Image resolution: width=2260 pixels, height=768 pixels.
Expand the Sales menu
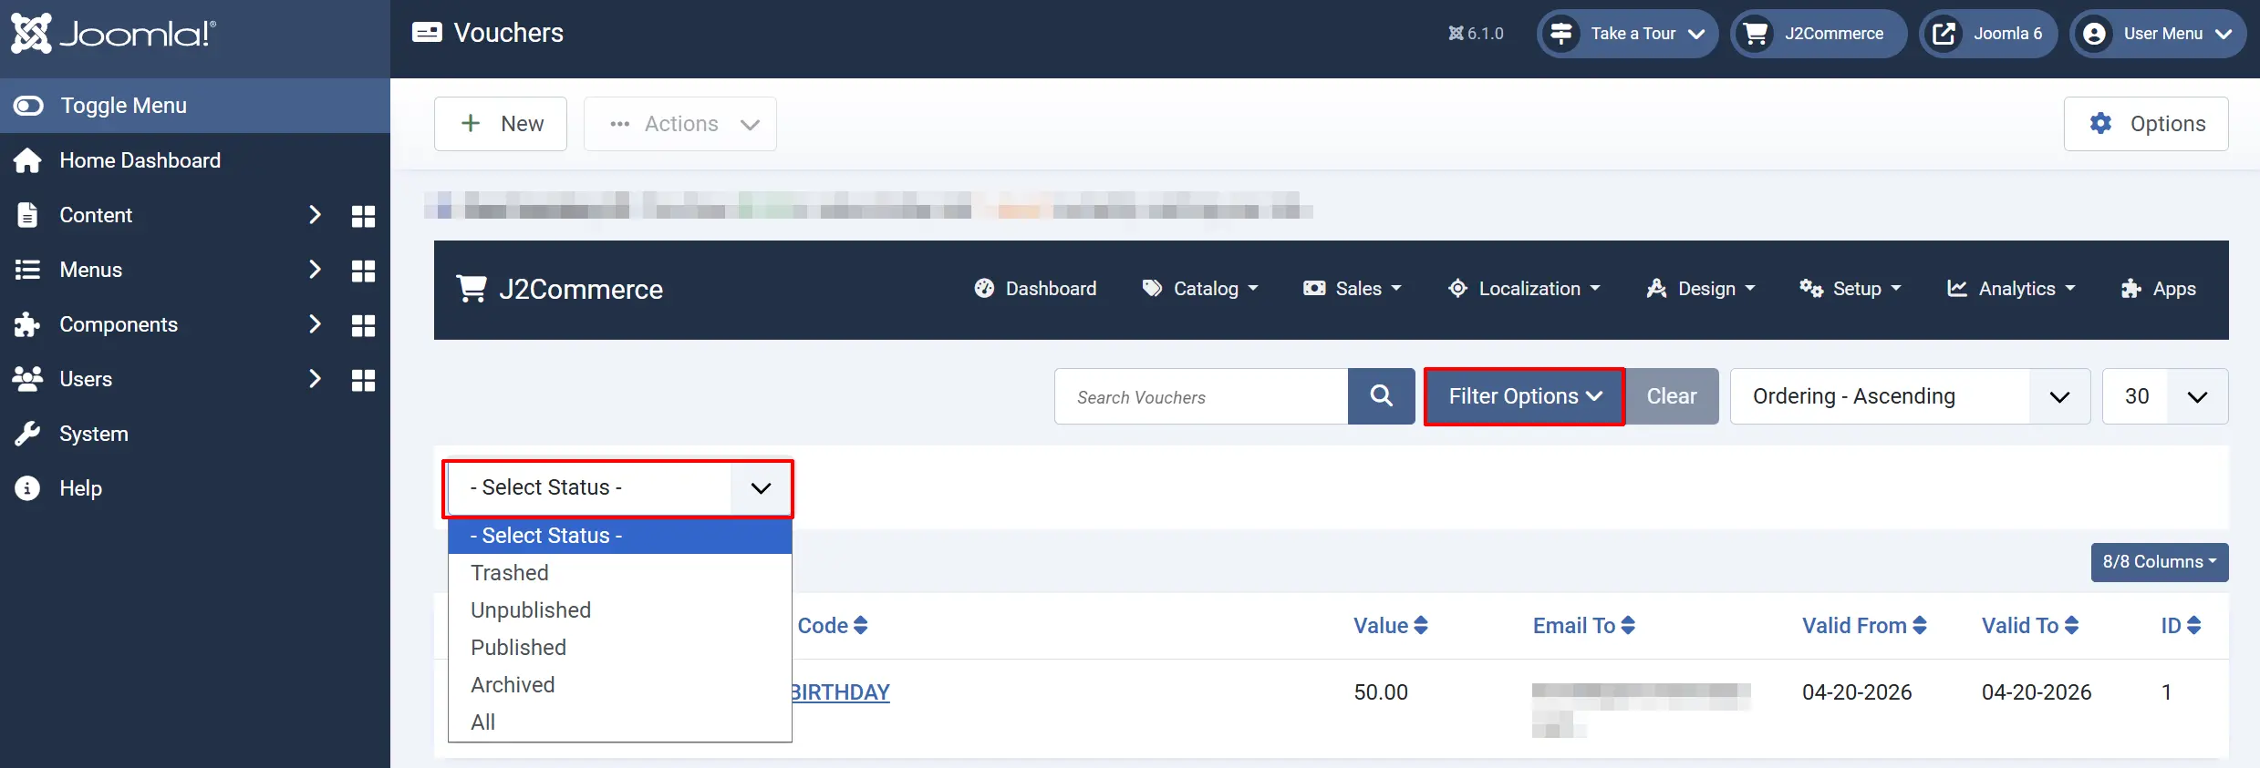pos(1353,289)
